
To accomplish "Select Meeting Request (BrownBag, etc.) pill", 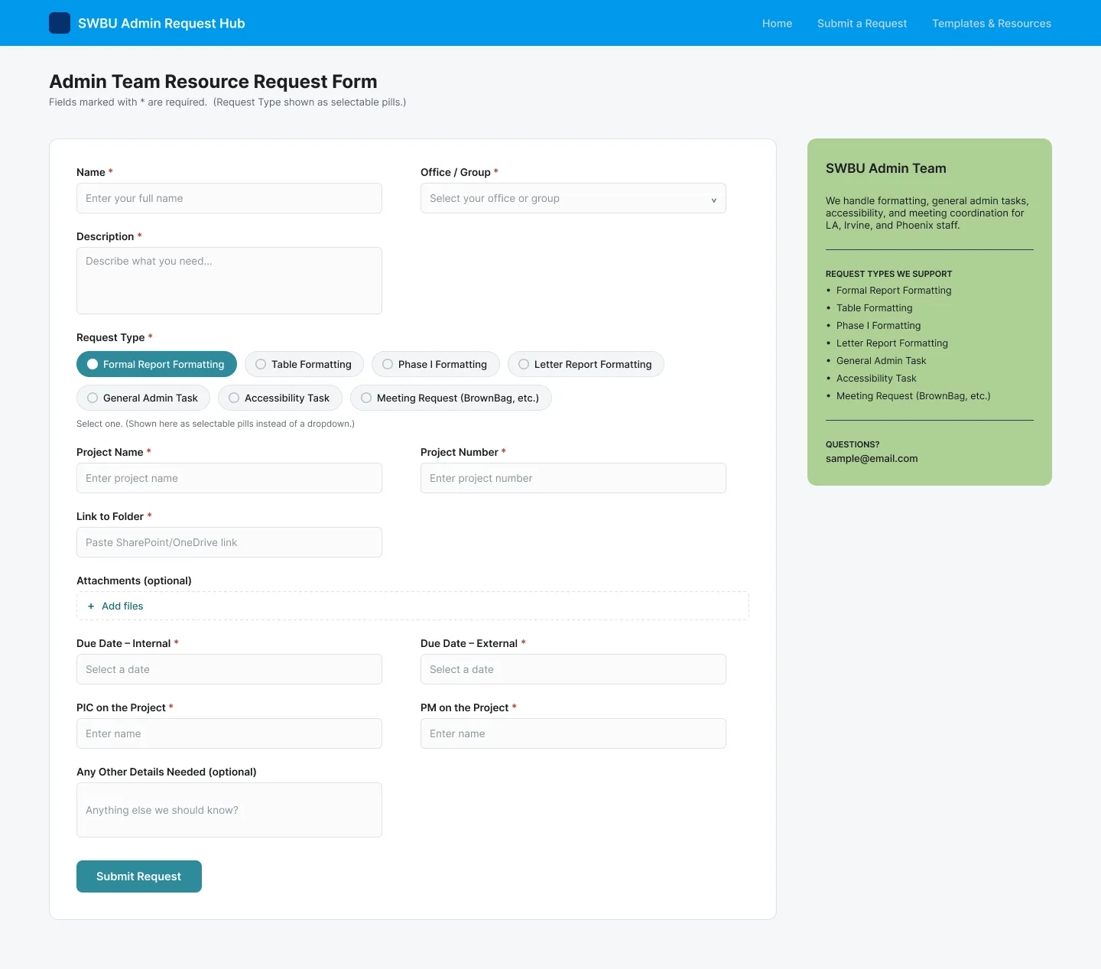I will (x=450, y=398).
